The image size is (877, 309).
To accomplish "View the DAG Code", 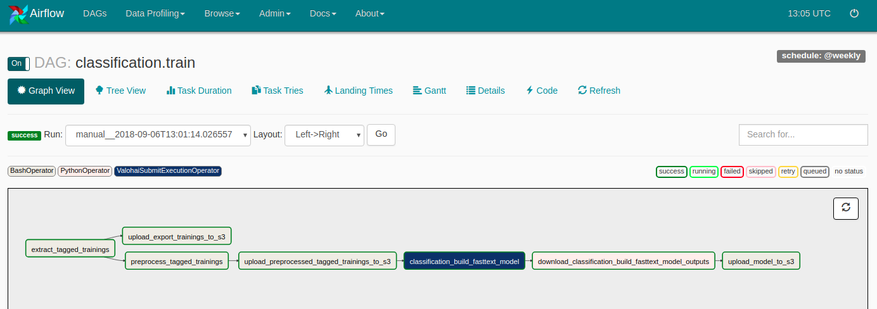I will tap(542, 91).
